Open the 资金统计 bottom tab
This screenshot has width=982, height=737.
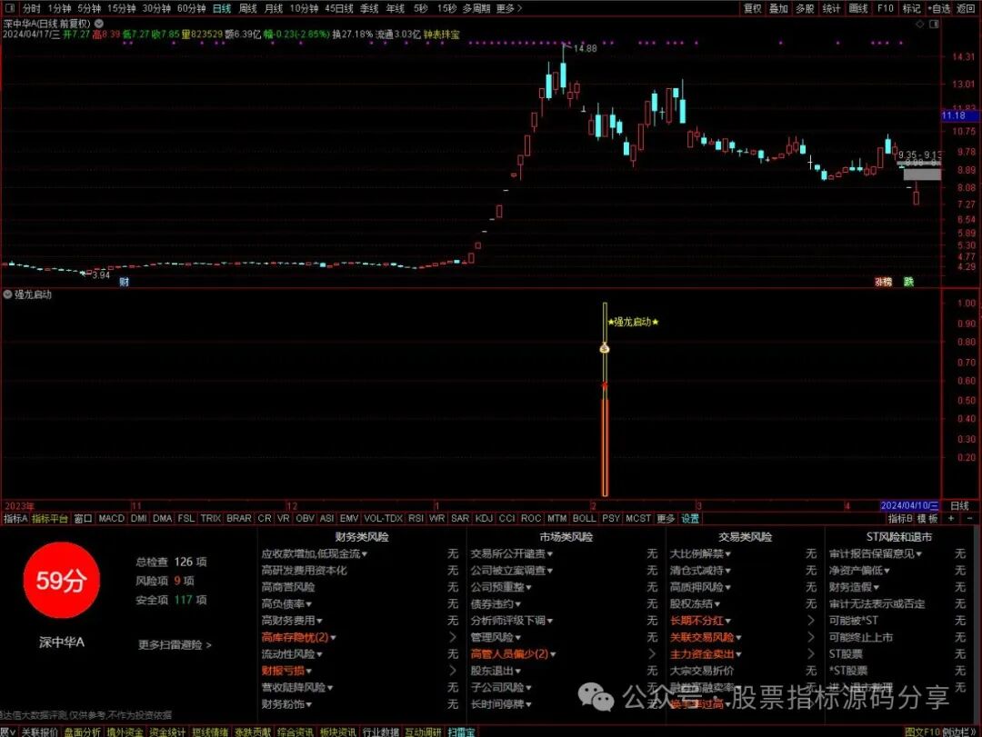click(x=167, y=732)
